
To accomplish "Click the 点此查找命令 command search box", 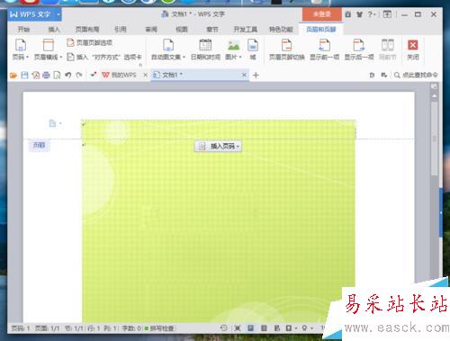I will coord(416,75).
